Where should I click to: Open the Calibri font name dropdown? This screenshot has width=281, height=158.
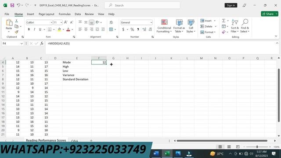click(x=51, y=22)
